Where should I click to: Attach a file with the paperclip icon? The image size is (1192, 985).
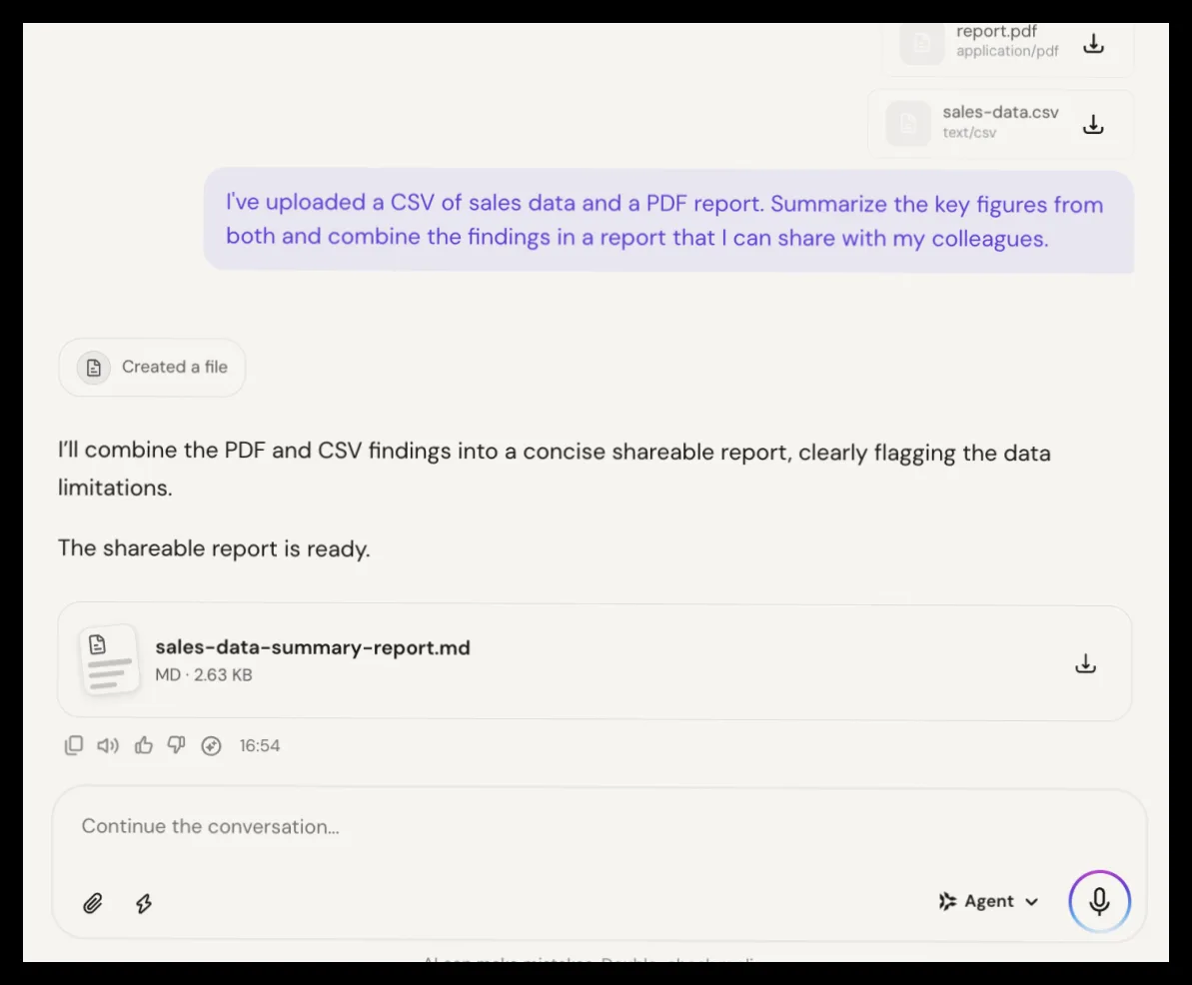coord(93,903)
